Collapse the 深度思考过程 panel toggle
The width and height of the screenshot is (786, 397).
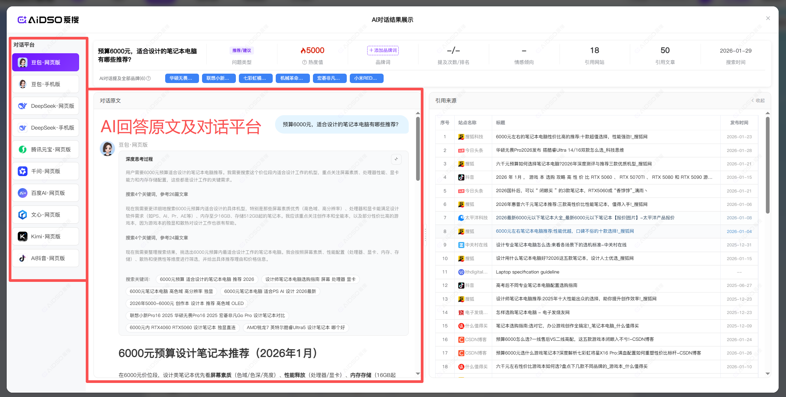click(396, 159)
